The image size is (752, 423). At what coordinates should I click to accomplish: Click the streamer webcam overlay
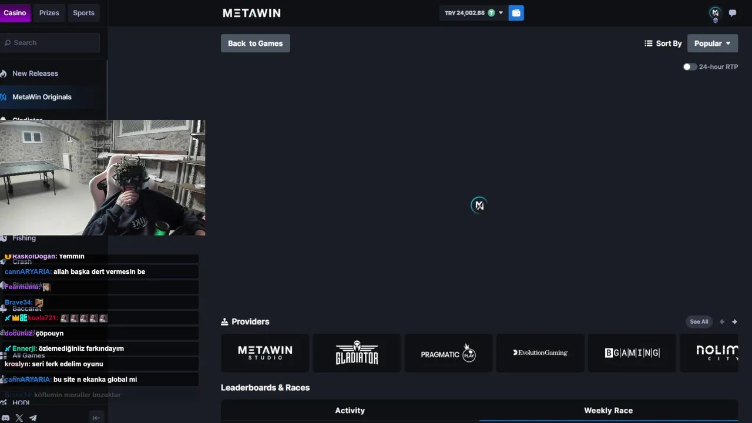coord(102,177)
